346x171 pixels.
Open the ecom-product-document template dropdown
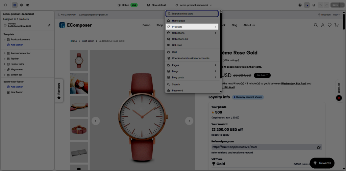click(194, 5)
